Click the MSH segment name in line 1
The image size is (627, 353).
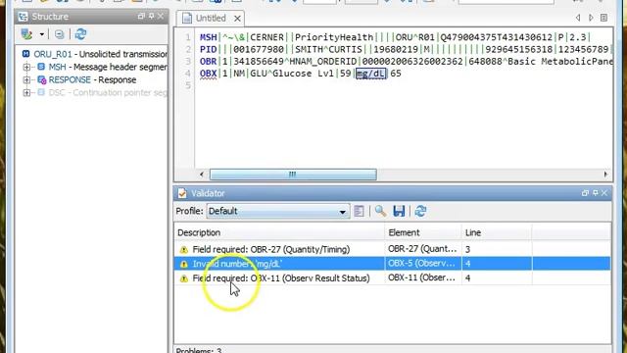(209, 37)
